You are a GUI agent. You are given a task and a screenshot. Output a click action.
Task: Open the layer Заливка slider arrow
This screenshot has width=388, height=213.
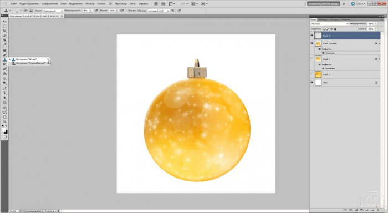point(376,29)
